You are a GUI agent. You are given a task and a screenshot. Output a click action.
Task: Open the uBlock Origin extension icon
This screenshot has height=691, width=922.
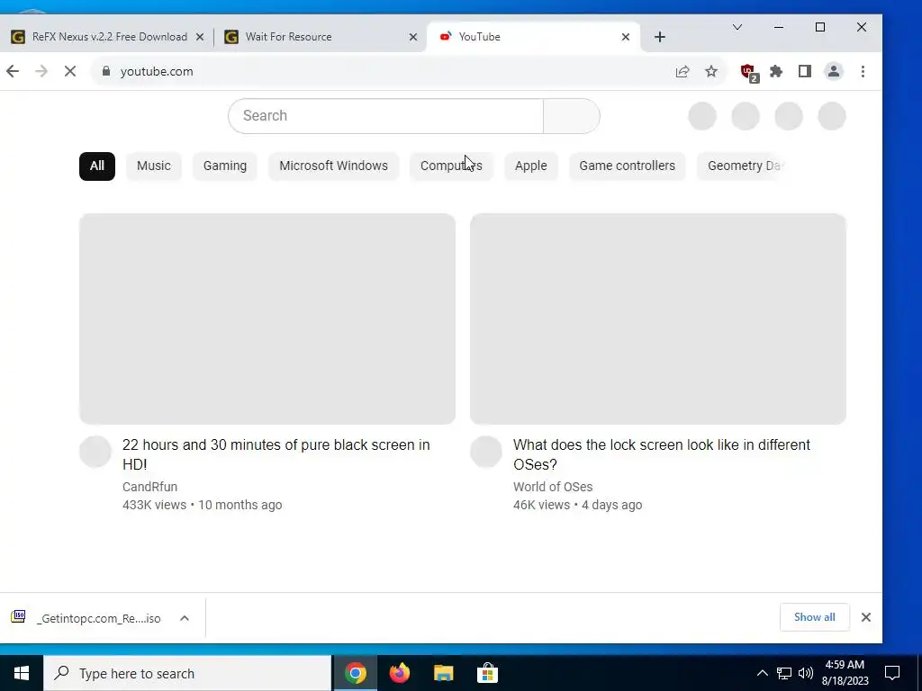click(x=749, y=73)
